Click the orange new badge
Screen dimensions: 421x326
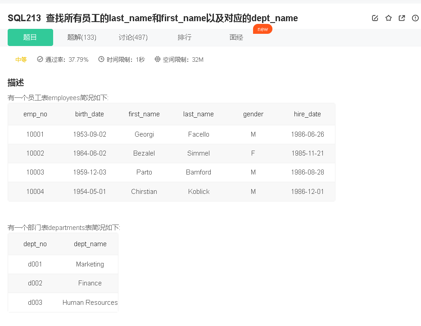(263, 28)
